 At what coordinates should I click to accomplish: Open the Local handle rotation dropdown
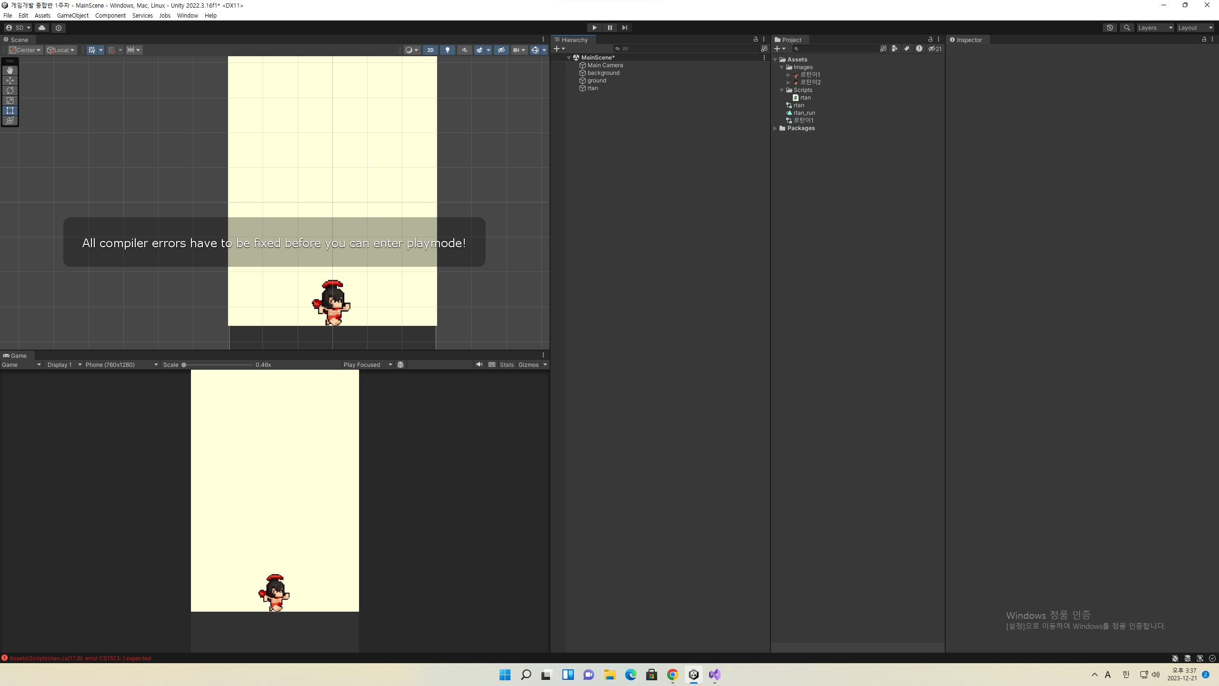61,50
